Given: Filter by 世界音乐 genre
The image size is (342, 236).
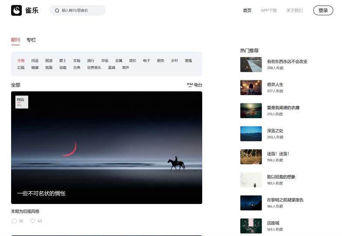Looking at the screenshot, I should (x=94, y=67).
